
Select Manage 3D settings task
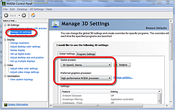tap(21, 32)
